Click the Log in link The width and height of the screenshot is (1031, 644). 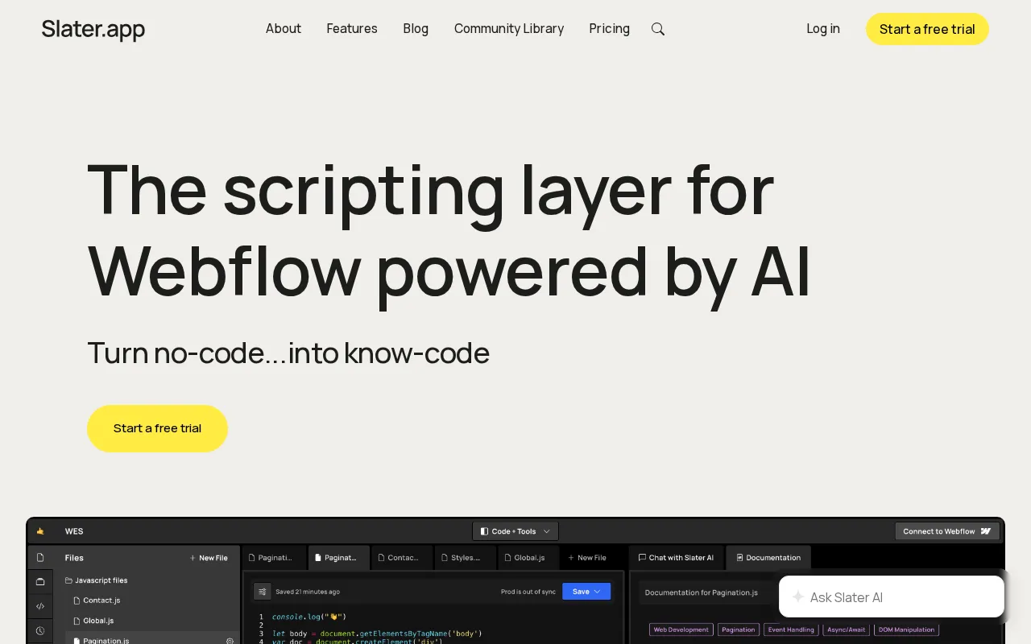point(823,29)
